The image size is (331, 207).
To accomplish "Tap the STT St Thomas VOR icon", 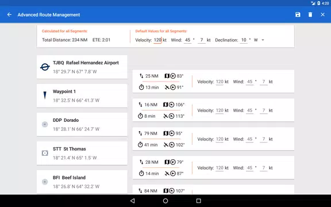I will point(45,153).
